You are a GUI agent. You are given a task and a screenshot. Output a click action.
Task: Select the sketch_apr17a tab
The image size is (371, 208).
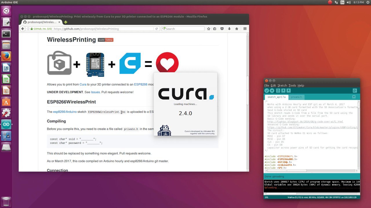277,97
